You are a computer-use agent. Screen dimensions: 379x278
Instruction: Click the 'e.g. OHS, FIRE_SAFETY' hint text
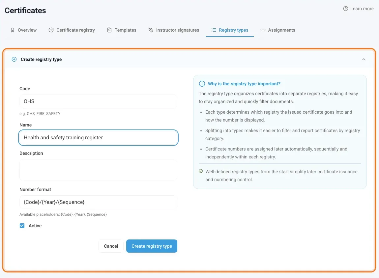click(40, 114)
